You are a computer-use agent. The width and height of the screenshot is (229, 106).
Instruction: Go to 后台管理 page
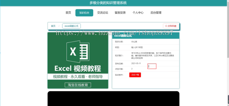click(156, 13)
